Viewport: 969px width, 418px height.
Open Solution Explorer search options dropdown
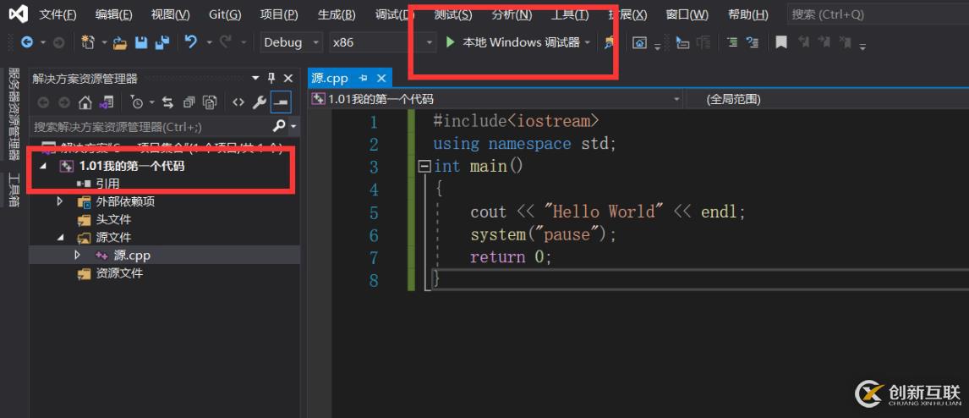(x=293, y=127)
